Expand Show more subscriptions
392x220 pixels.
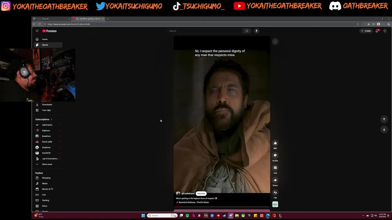click(47, 164)
